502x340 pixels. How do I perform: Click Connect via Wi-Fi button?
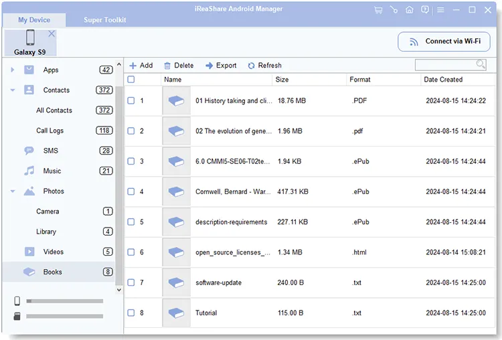click(444, 41)
